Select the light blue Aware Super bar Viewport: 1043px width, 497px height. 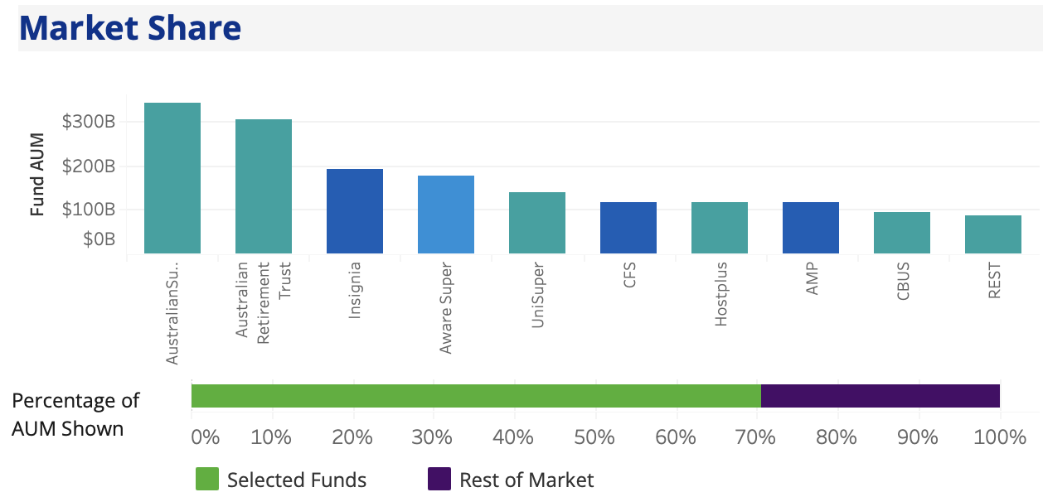(446, 215)
